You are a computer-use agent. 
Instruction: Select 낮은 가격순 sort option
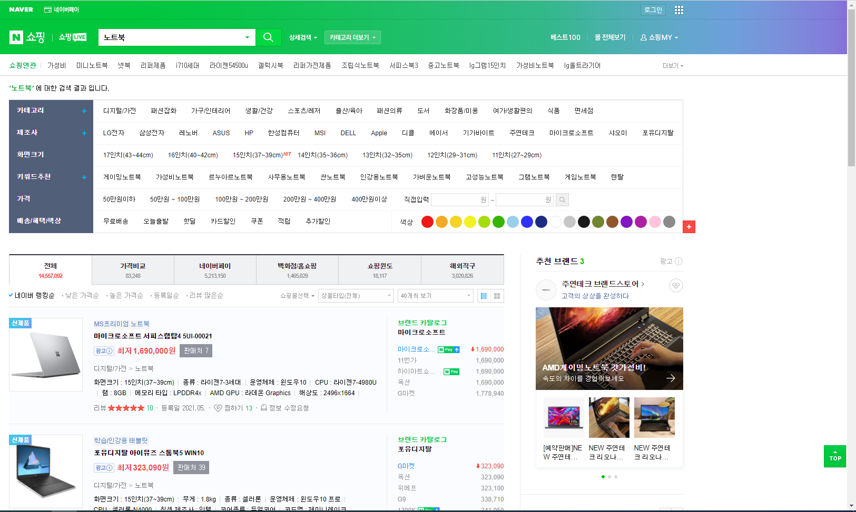click(x=82, y=296)
